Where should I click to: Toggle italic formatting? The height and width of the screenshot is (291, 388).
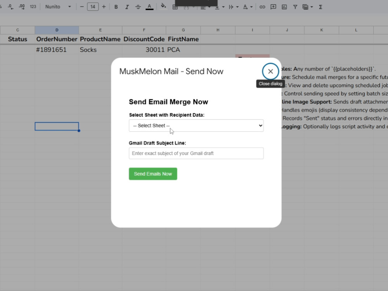[127, 7]
